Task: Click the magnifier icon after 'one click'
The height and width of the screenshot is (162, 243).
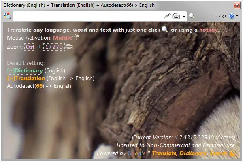Action: [165, 29]
